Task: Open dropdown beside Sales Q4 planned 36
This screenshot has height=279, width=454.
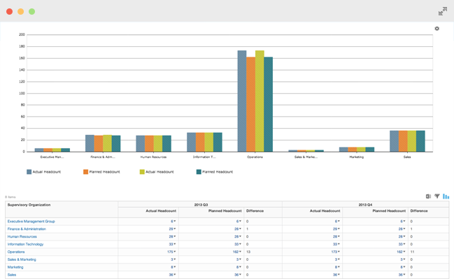Action: coord(404,275)
